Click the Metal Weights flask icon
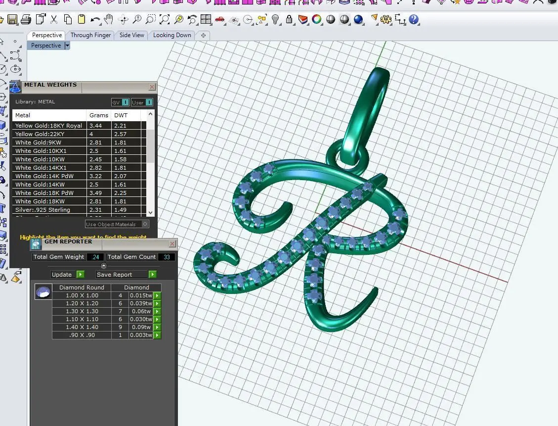This screenshot has height=426, width=558. 15,87
